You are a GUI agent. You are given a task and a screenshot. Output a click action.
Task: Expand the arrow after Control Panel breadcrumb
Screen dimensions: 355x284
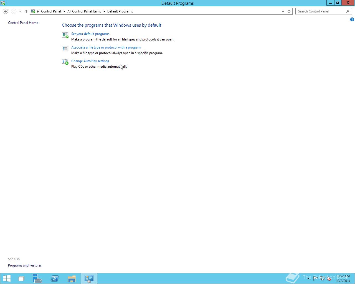[64, 11]
